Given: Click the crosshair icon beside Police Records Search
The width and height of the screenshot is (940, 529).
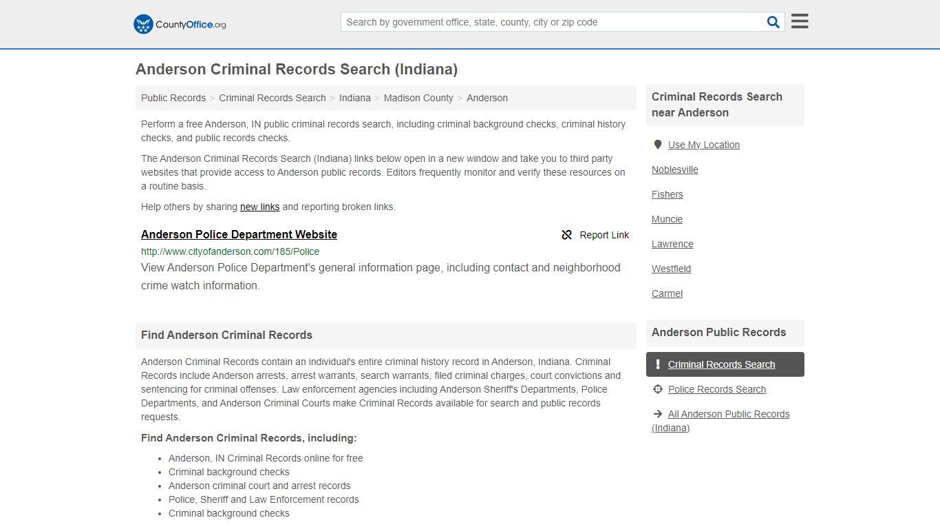Looking at the screenshot, I should coord(658,389).
